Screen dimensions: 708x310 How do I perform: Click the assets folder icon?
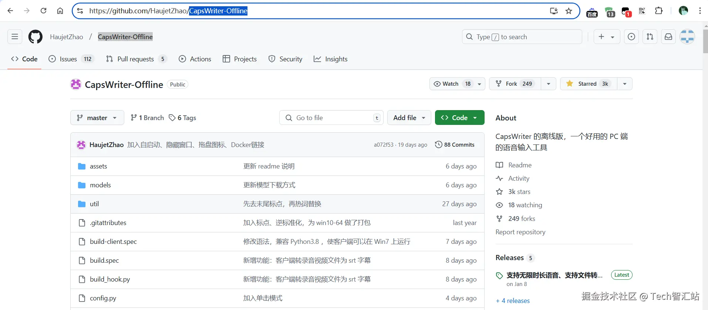click(82, 166)
